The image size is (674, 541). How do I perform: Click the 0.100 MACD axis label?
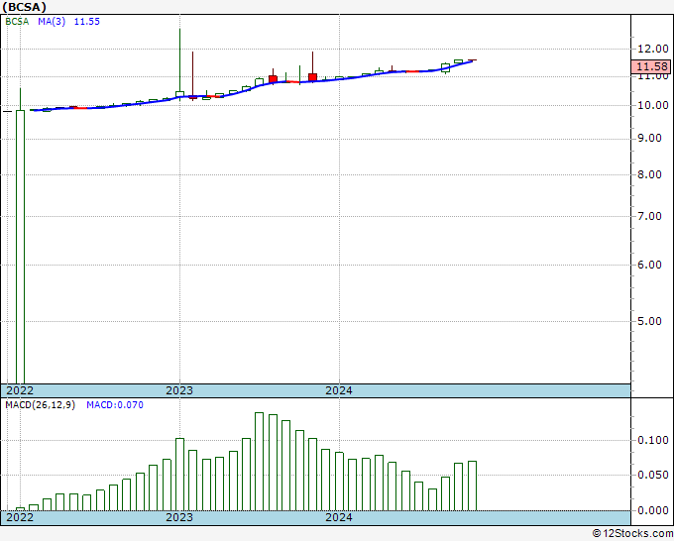[x=650, y=440]
